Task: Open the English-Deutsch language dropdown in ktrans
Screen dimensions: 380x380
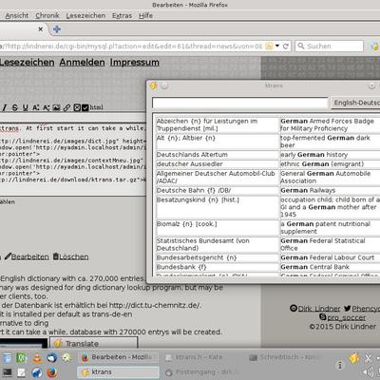Action: [355, 103]
